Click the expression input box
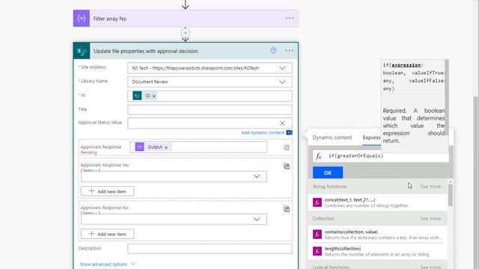479x269 pixels. click(381, 156)
